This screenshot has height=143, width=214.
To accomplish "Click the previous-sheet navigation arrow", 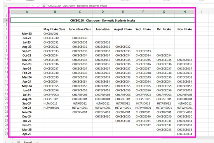I will (x=6, y=142).
